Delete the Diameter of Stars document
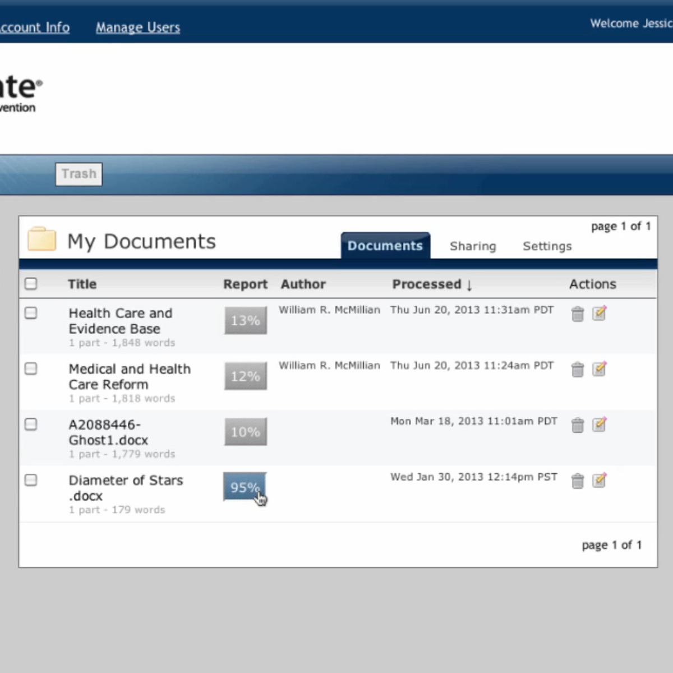The width and height of the screenshot is (673, 673). point(577,481)
